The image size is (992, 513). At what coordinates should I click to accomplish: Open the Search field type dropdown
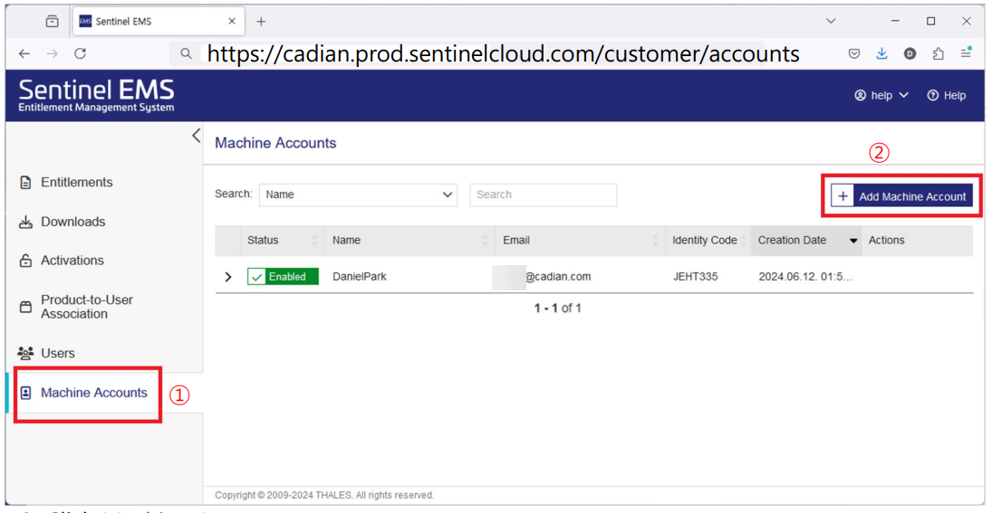pyautogui.click(x=358, y=195)
